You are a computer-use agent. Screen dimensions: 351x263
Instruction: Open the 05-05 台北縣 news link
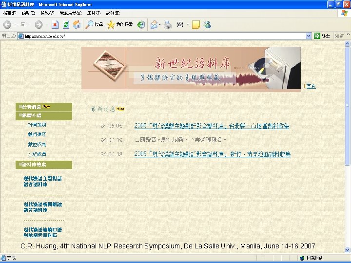coord(212,126)
